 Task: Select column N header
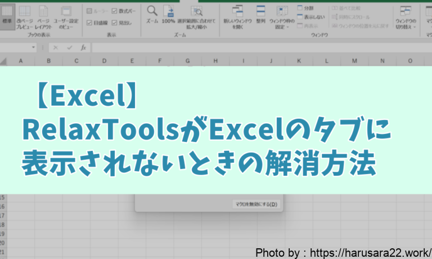click(382, 61)
